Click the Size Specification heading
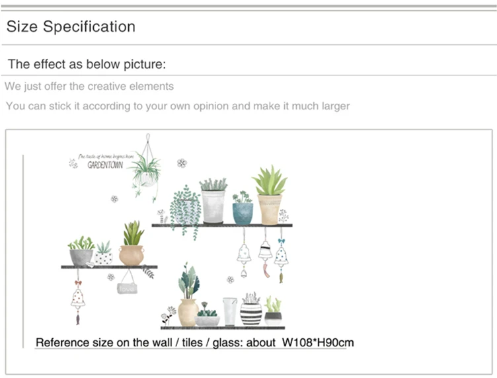The width and height of the screenshot is (497, 378). (x=71, y=26)
